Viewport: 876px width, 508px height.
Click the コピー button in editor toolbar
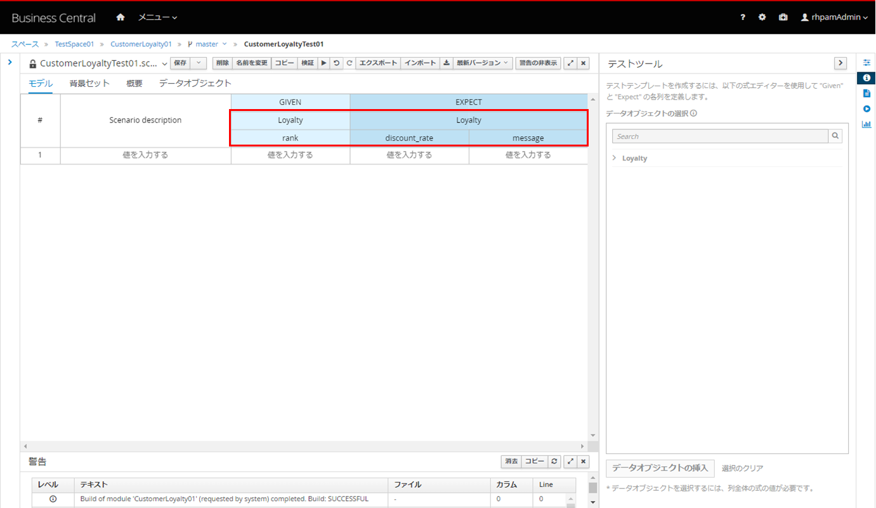pos(285,63)
